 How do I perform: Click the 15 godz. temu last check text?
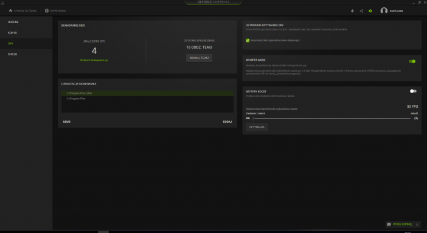[x=199, y=47]
